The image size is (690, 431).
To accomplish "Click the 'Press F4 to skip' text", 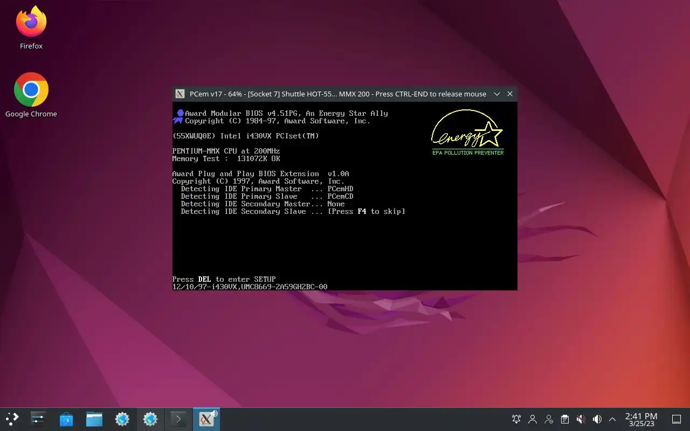I will (x=367, y=211).
